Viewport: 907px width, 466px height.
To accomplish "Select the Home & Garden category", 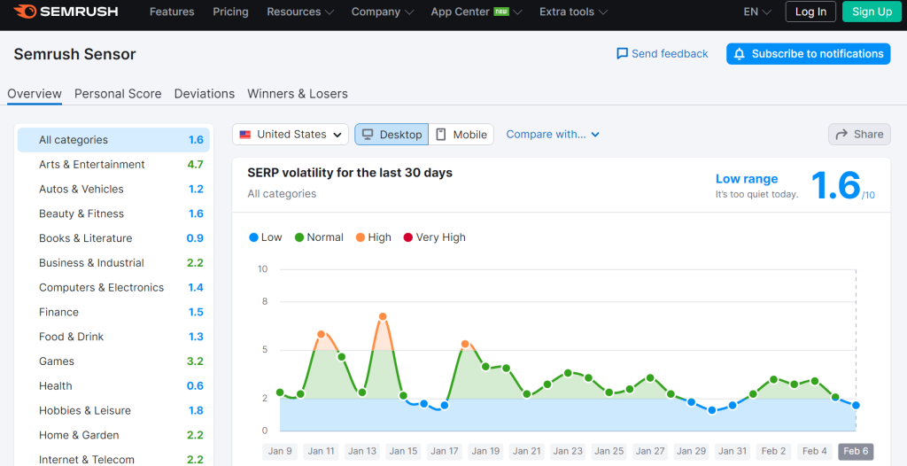I will [x=113, y=435].
